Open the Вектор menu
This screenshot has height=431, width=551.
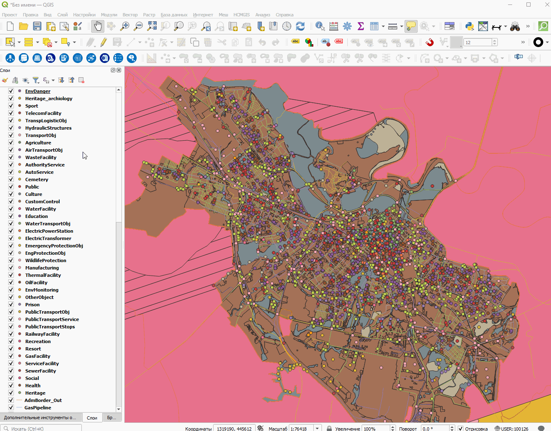pos(130,15)
